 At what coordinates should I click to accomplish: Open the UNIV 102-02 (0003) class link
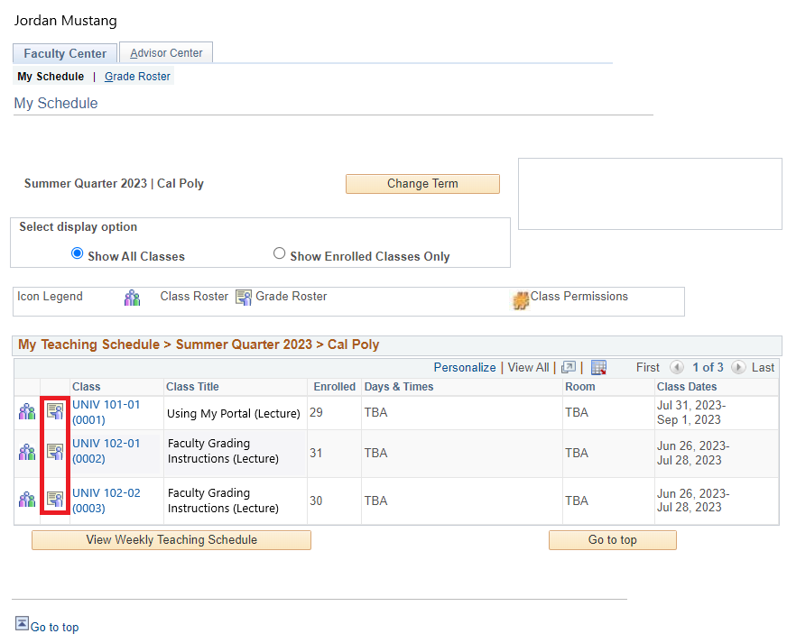(x=106, y=501)
